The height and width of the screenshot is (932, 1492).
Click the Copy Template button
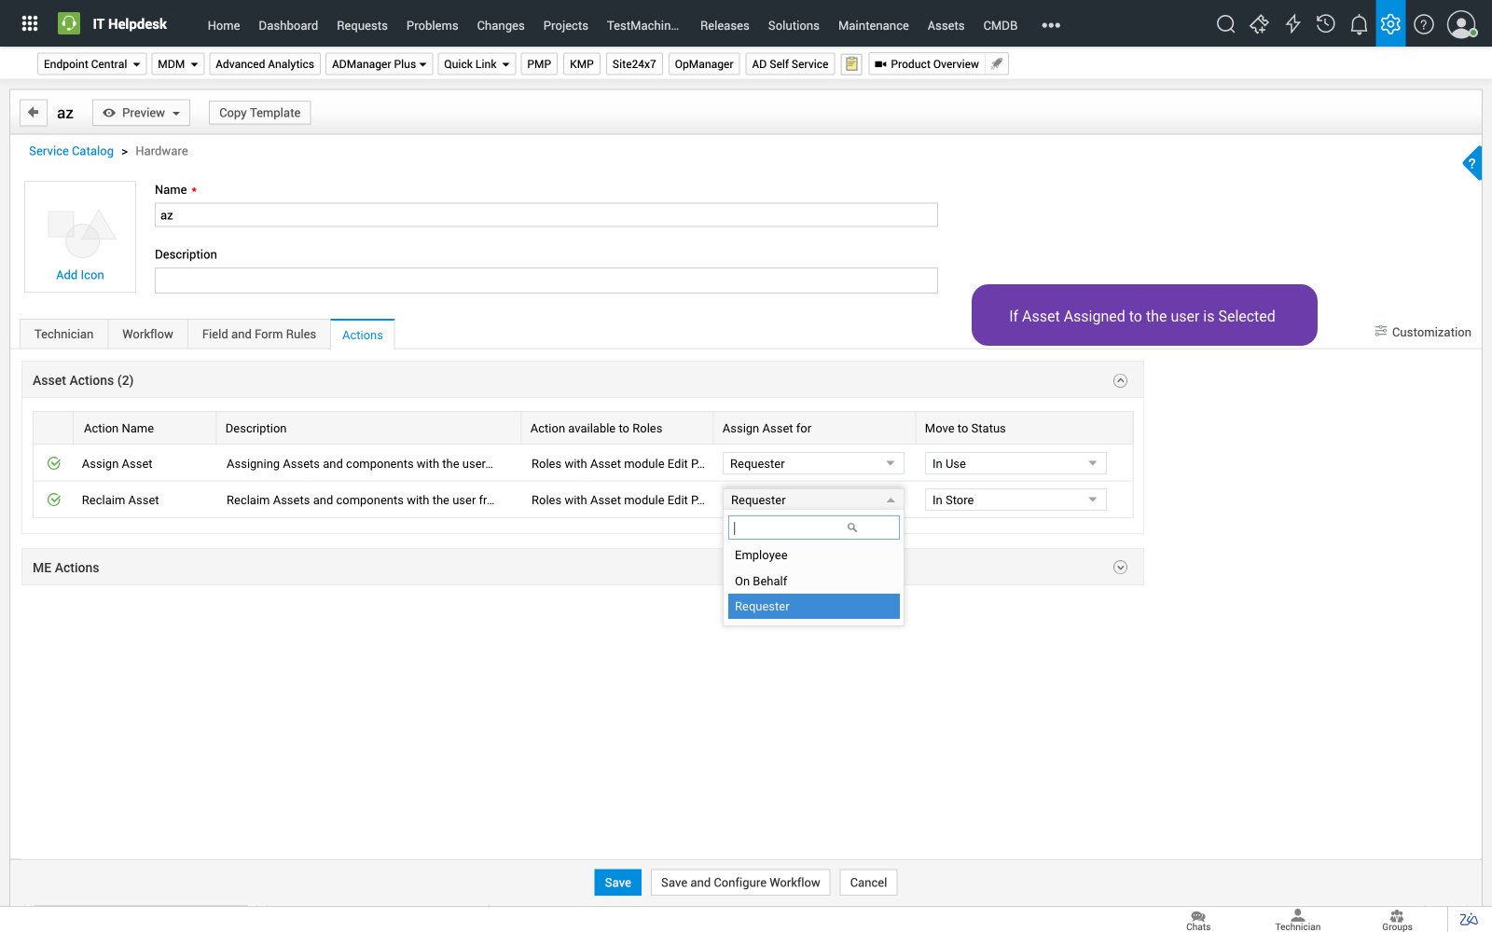coord(260,113)
